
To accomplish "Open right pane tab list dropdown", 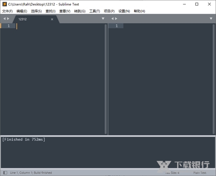I will tap(211, 19).
